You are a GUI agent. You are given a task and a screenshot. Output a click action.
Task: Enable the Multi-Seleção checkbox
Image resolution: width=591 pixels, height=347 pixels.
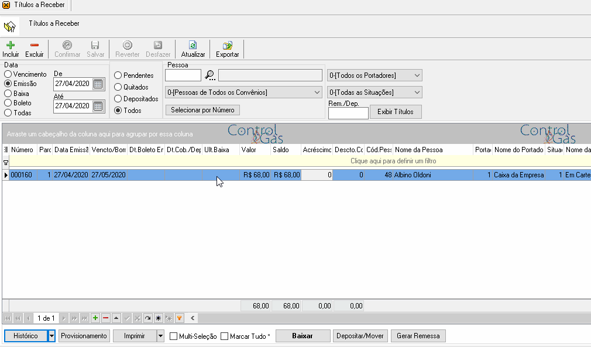(x=173, y=336)
